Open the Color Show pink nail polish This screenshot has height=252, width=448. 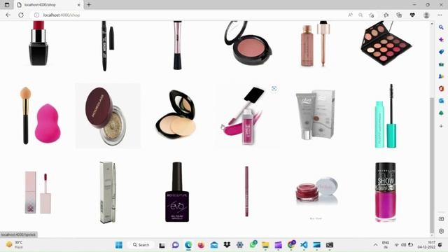tap(386, 192)
